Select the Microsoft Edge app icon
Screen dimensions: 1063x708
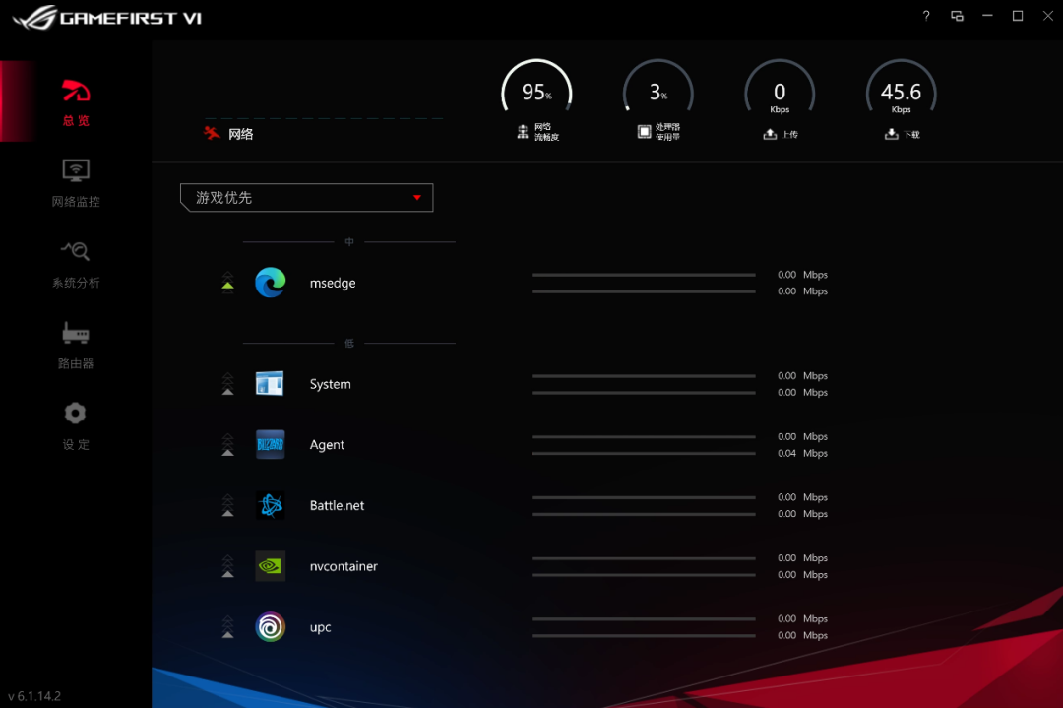pos(270,282)
